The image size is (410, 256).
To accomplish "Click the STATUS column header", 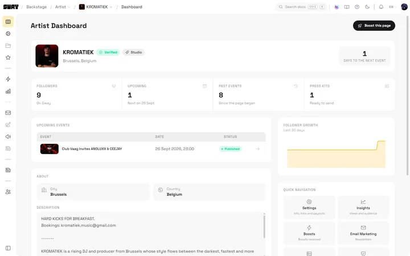I will [230, 137].
